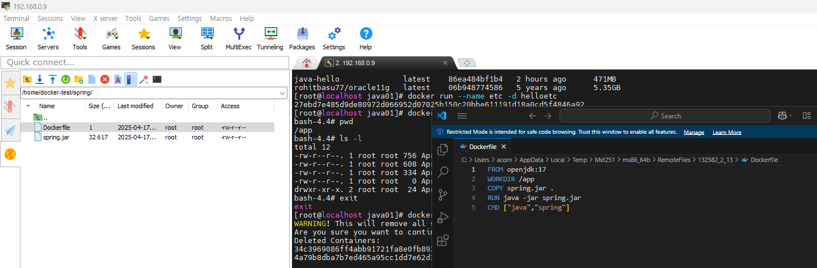Open the Help menu
The height and width of the screenshot is (268, 817).
pyautogui.click(x=247, y=19)
